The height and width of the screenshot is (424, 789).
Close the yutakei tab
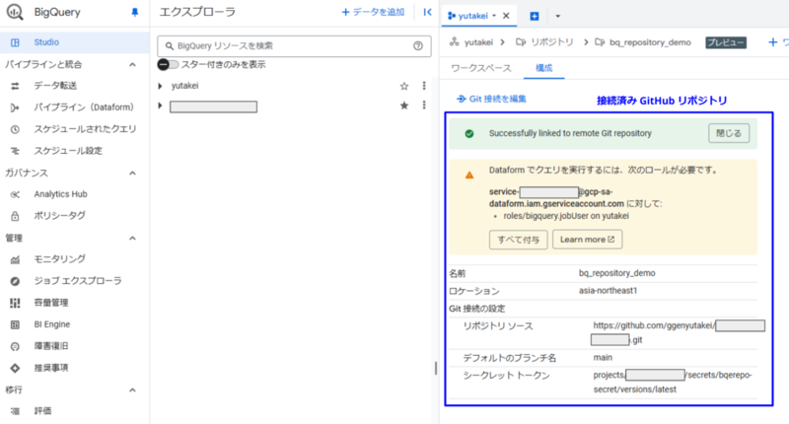tap(506, 16)
